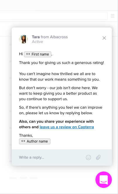This screenshot has width=118, height=194.
Task: Click the So, if there's anything paragraph
Action: [61, 110]
